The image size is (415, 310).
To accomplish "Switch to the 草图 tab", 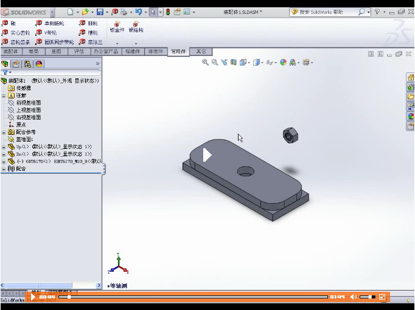I will pyautogui.click(x=56, y=52).
